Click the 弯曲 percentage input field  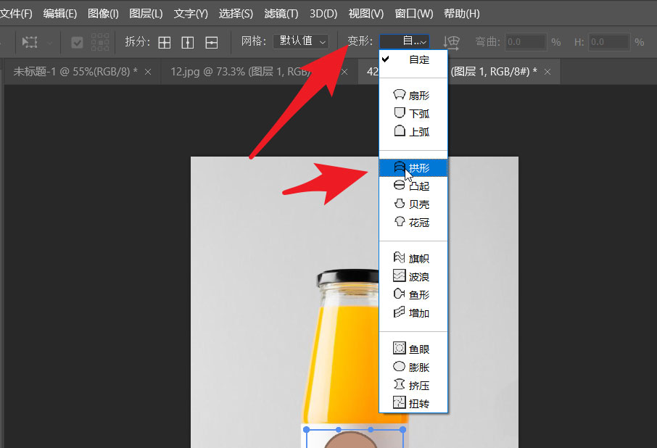(x=526, y=42)
